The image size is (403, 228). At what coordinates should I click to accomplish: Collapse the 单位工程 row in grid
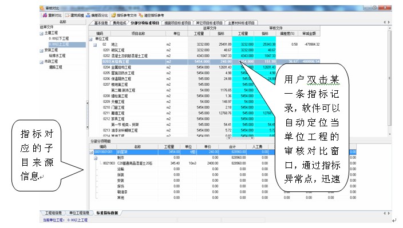[90, 39]
